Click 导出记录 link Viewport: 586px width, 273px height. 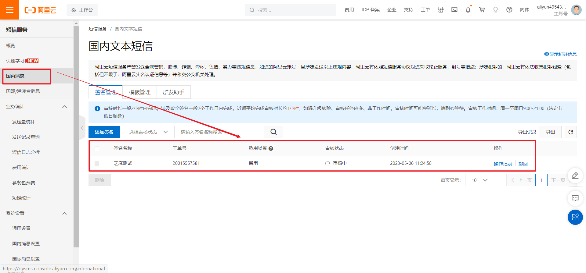click(x=527, y=132)
